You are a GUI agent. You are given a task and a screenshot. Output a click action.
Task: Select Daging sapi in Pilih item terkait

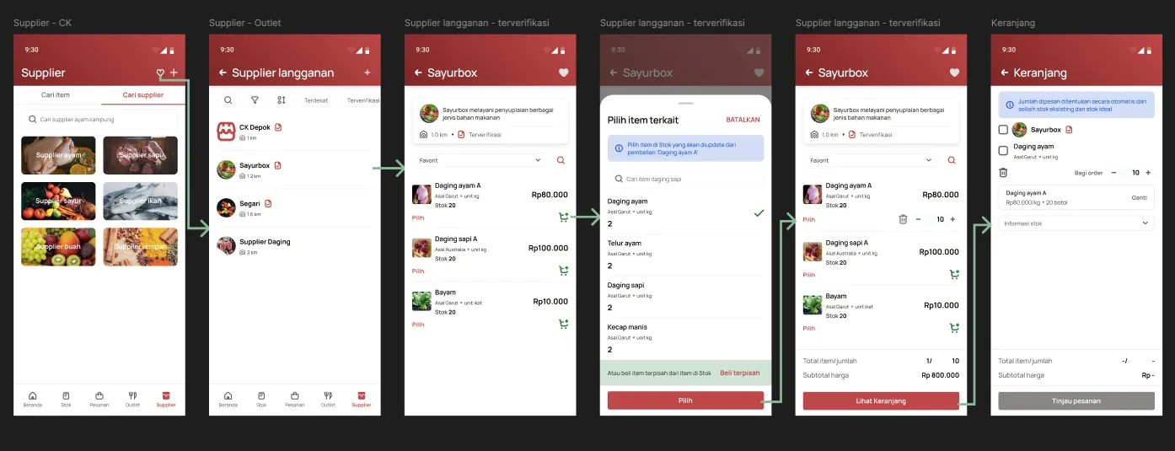(685, 296)
